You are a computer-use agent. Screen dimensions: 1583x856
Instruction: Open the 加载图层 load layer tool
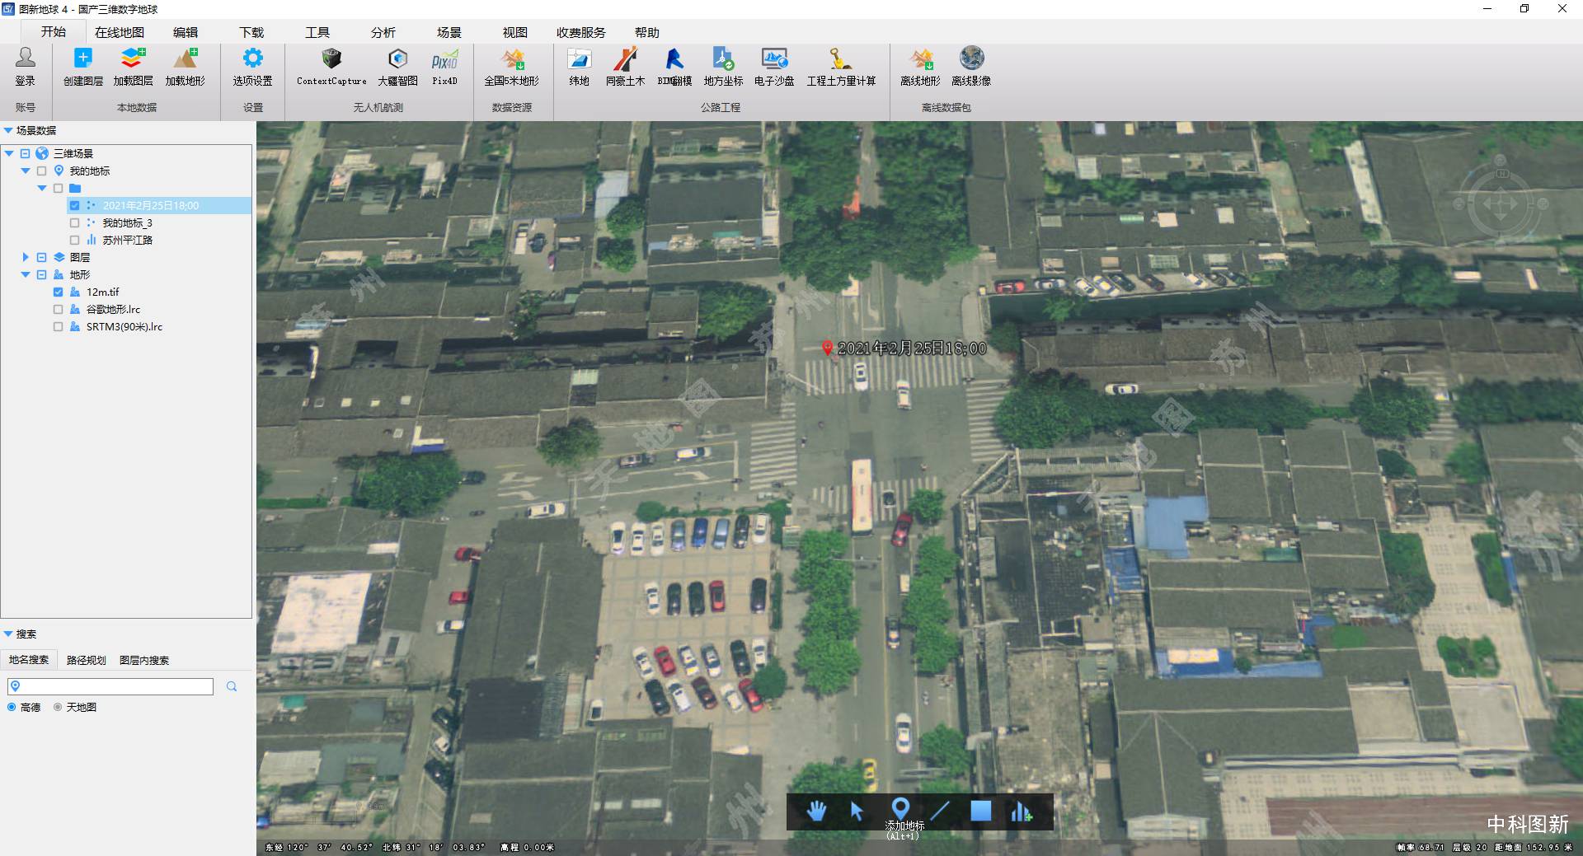134,67
